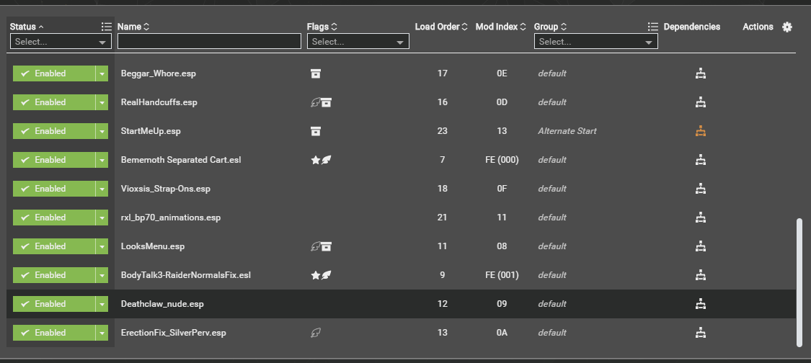Open Group filter Select dropdown
The width and height of the screenshot is (811, 363).
(x=596, y=41)
